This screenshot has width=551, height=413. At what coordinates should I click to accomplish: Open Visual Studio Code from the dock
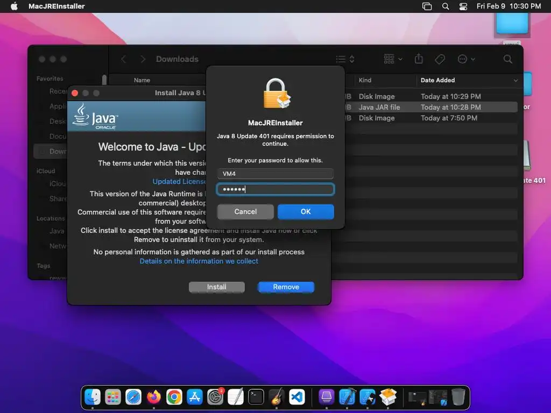pos(296,397)
